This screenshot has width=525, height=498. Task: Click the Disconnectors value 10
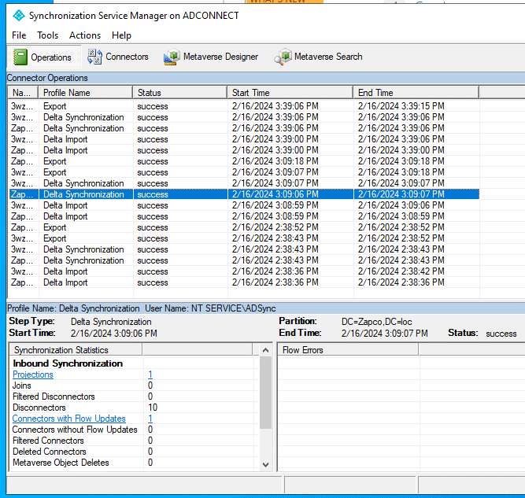point(153,408)
